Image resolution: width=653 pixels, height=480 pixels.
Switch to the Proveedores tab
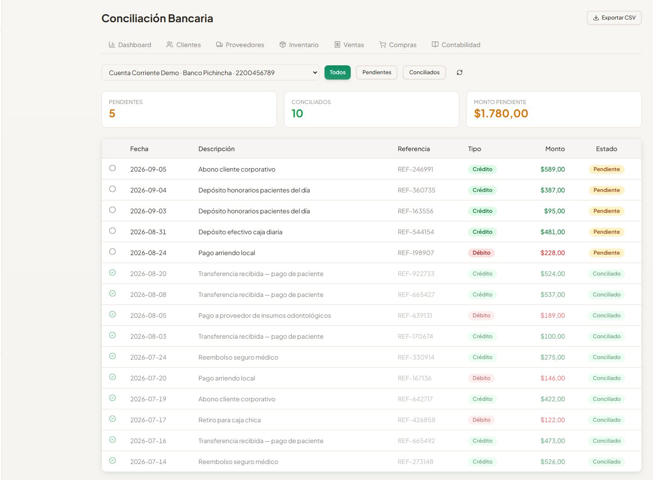tap(240, 45)
